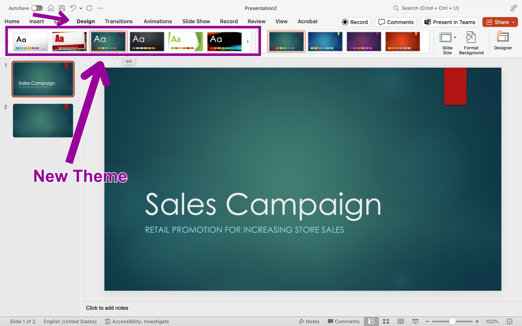Select slide 2 thumbnail
Viewport: 522px width, 326px height.
43,120
